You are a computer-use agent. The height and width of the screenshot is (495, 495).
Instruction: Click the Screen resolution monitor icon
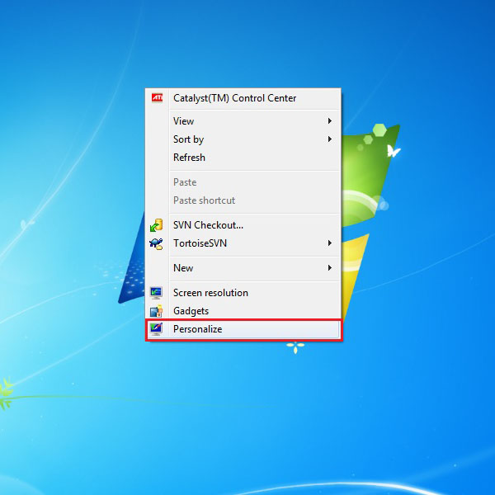156,293
